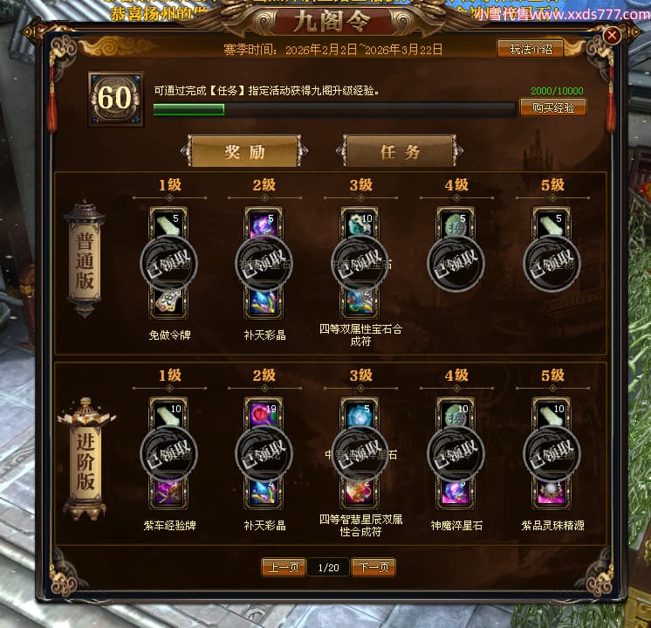
Task: Click the 补天彩晶 icon in the 进阶版 row
Action: 264,493
